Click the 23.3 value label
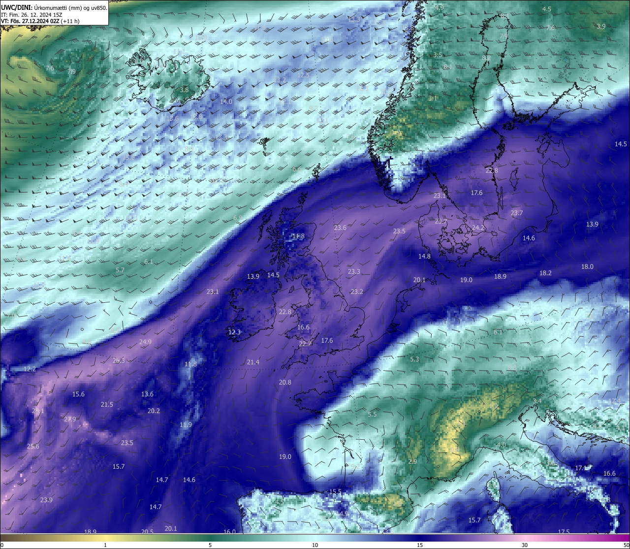Image resolution: width=630 pixels, height=549 pixels. click(x=354, y=272)
